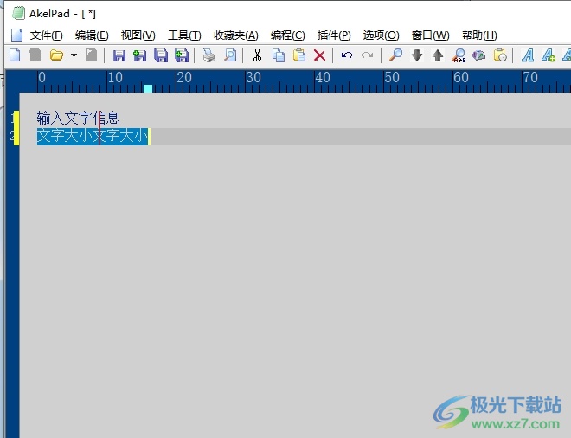This screenshot has height=438, width=571.
Task: Click the Print printer icon
Action: point(209,55)
